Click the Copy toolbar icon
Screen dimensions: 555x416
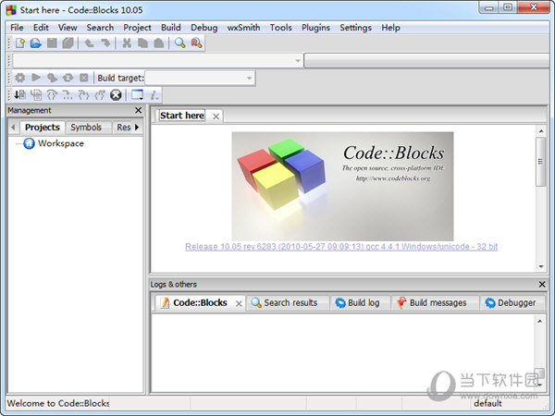click(142, 43)
